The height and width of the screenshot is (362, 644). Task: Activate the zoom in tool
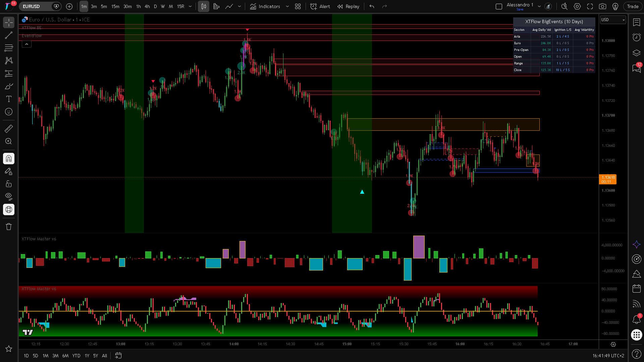click(9, 141)
